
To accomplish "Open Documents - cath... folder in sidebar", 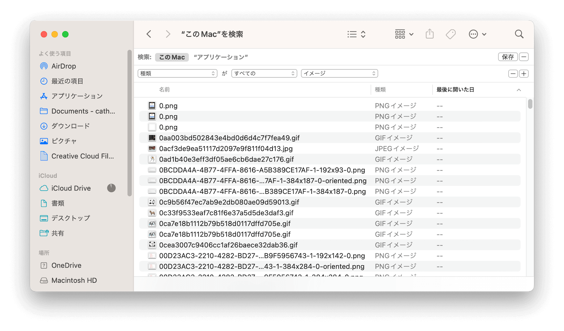I will point(78,111).
